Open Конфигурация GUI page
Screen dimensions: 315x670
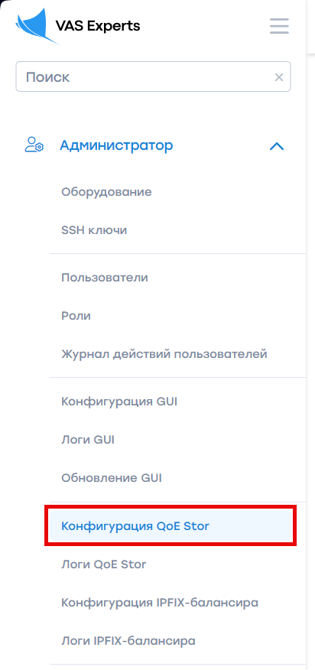pyautogui.click(x=119, y=402)
